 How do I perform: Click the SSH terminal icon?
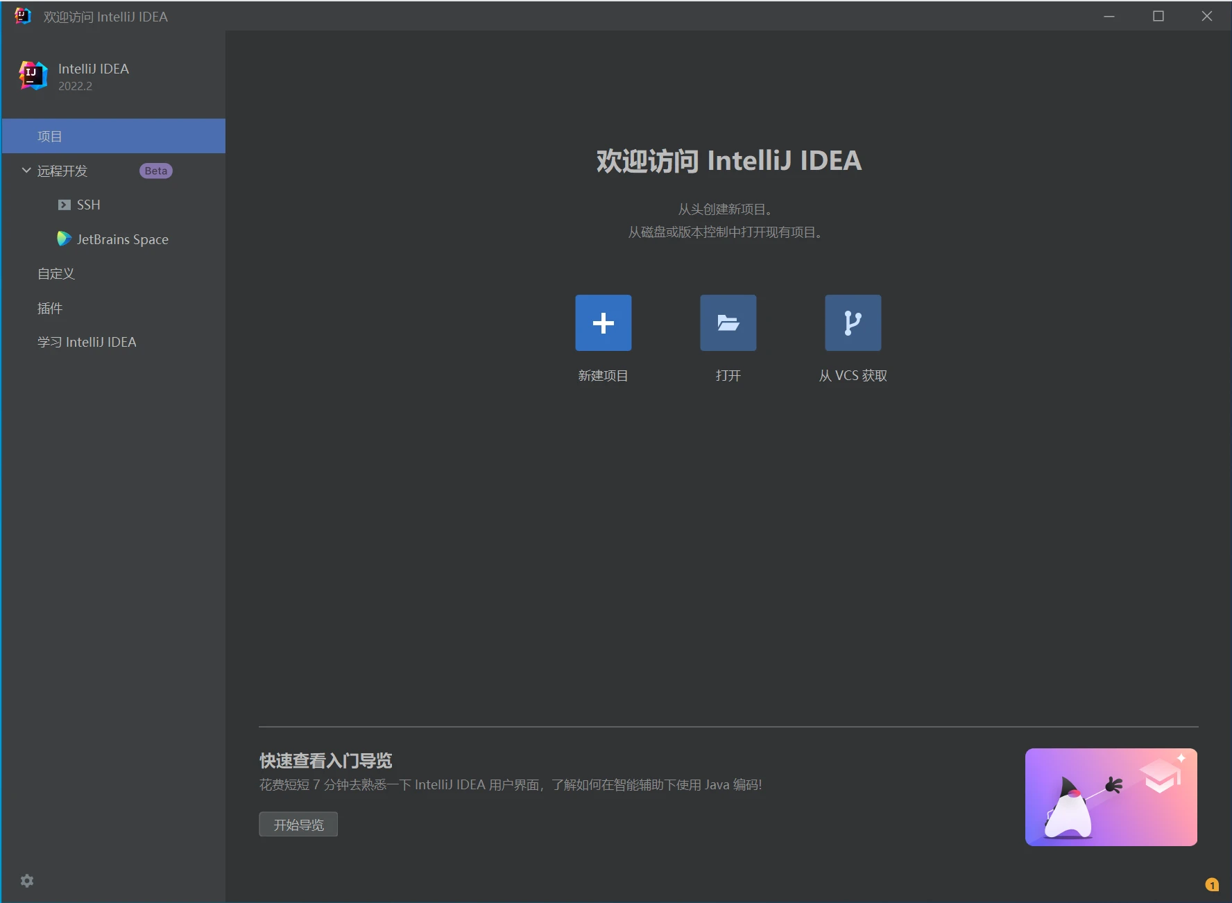point(65,205)
